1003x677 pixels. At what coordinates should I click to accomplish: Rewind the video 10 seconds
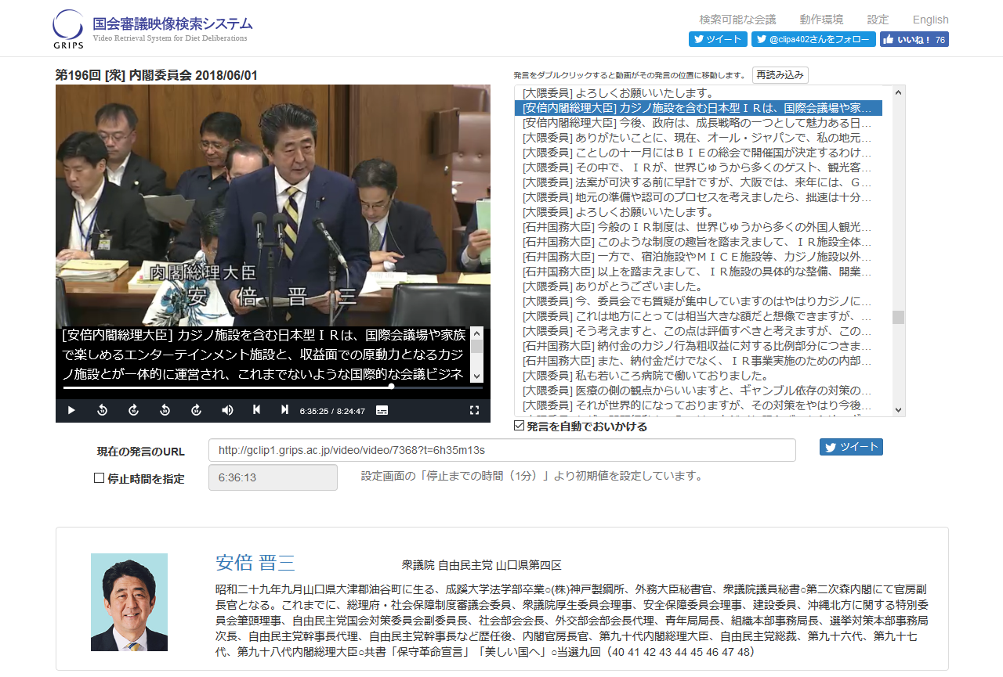(102, 410)
